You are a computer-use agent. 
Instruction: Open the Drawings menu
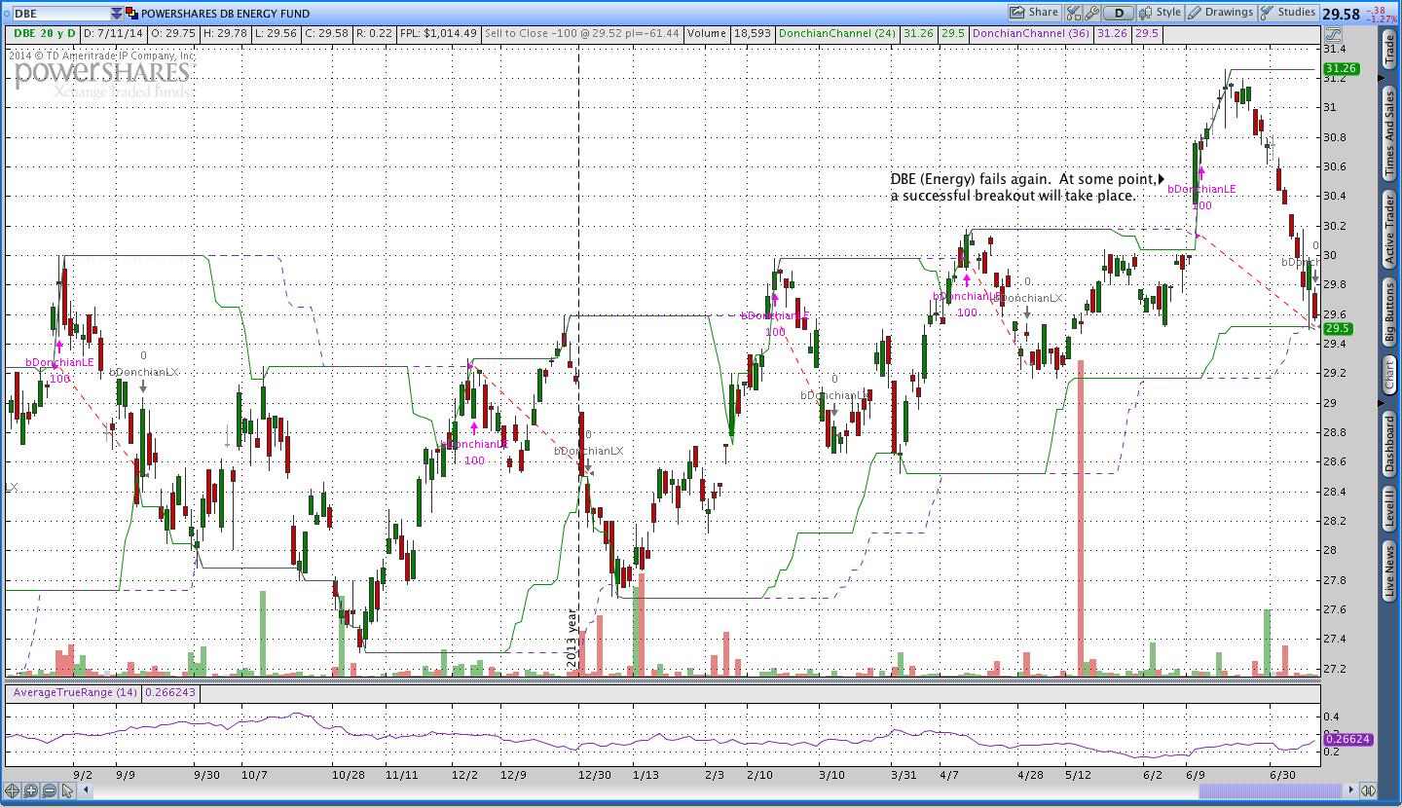(x=1220, y=13)
